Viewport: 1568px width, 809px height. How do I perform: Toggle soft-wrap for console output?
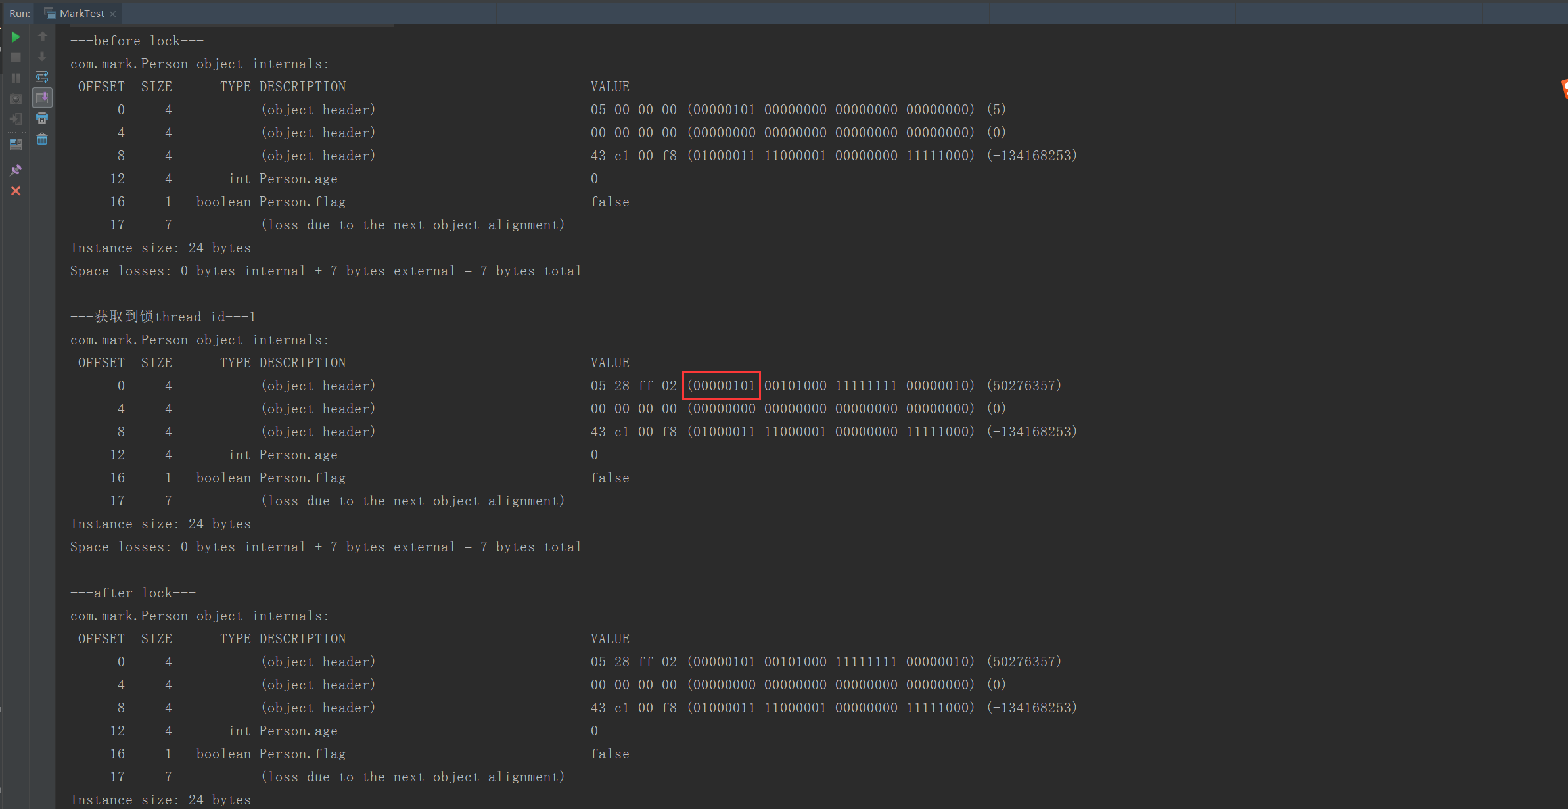coord(42,77)
